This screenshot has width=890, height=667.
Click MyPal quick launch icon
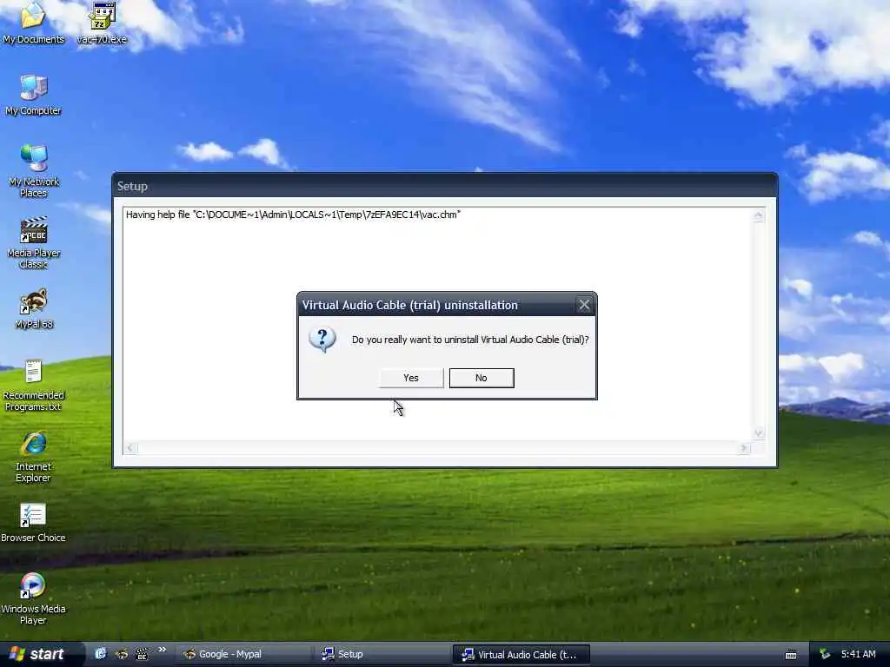(122, 654)
